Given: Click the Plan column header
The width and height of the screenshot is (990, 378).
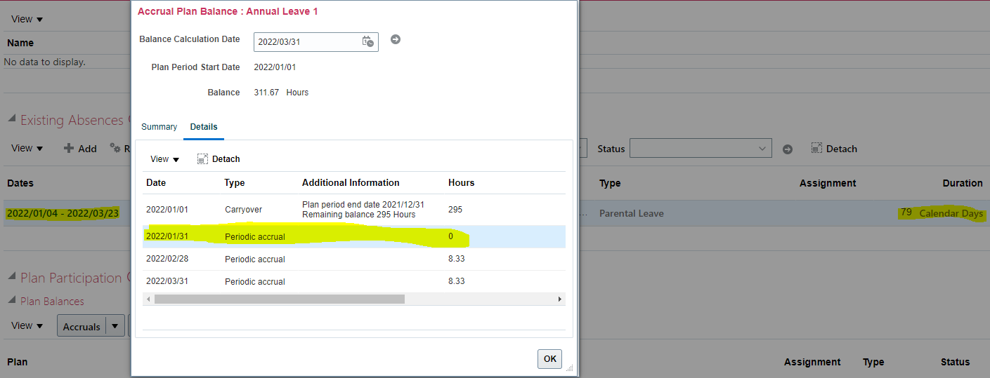Looking at the screenshot, I should click(x=18, y=362).
